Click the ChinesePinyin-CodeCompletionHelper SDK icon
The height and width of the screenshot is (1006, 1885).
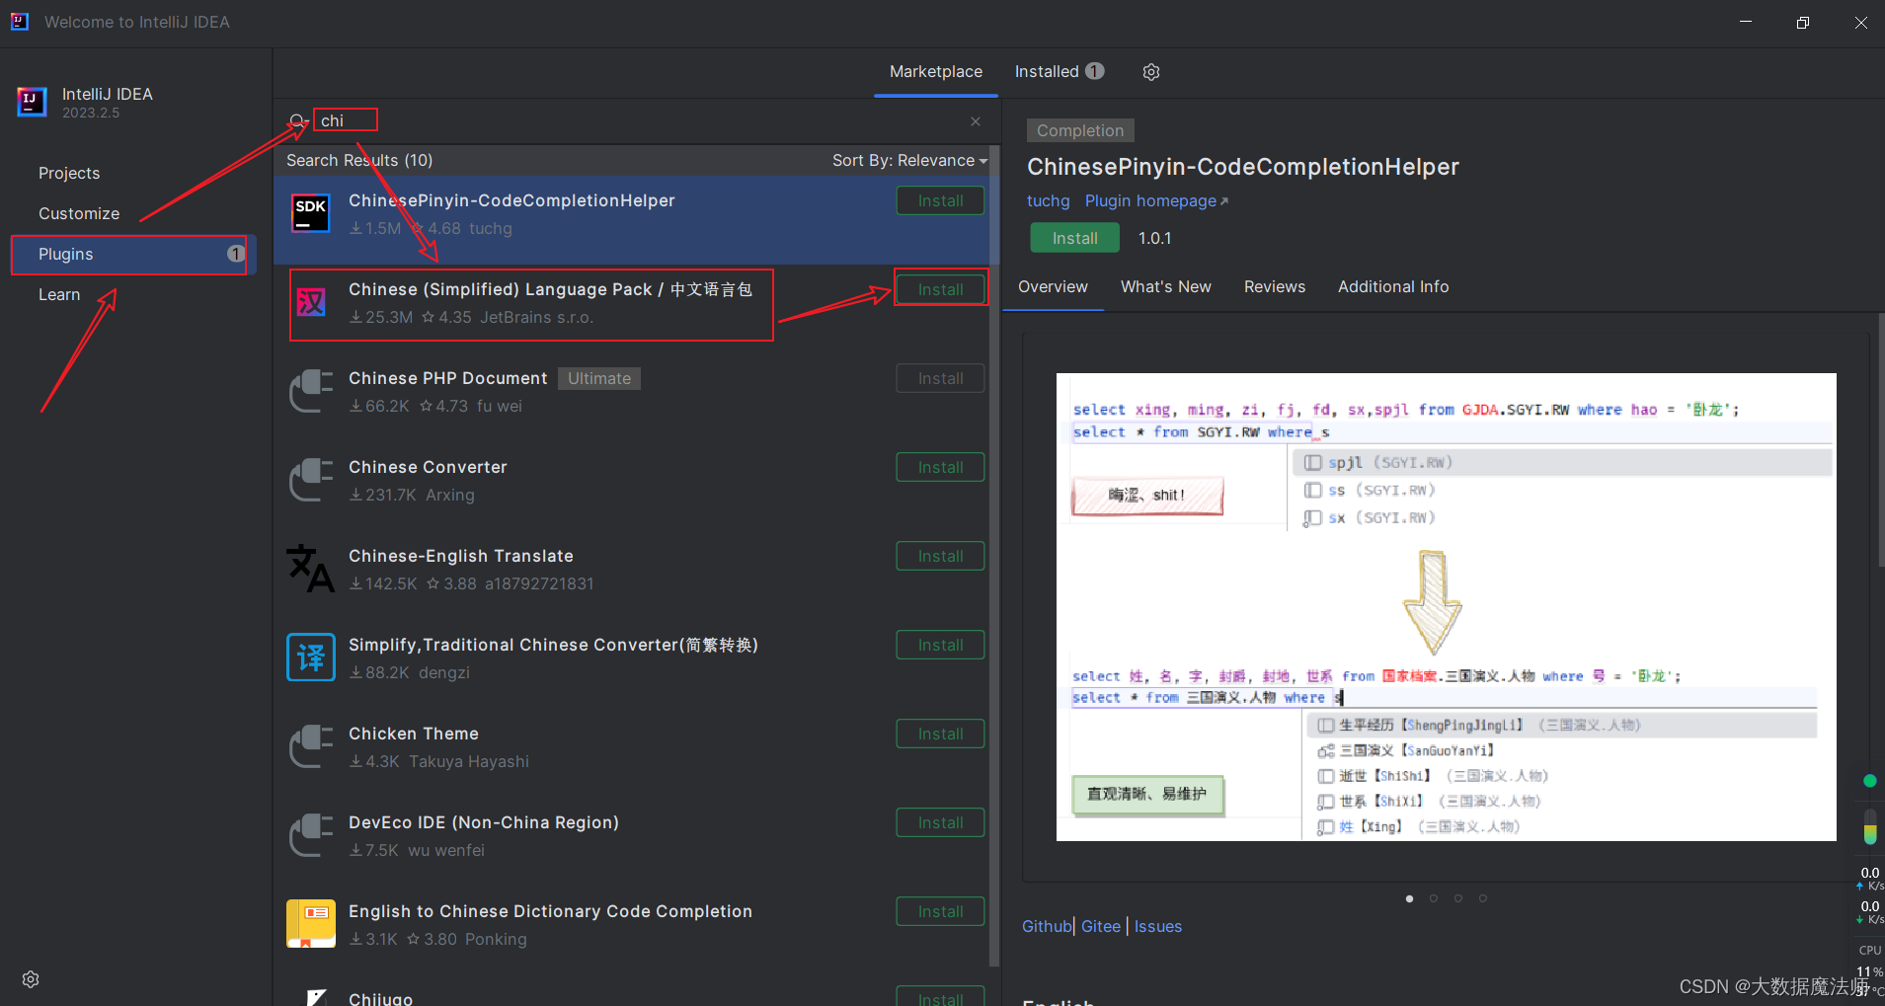pos(311,213)
